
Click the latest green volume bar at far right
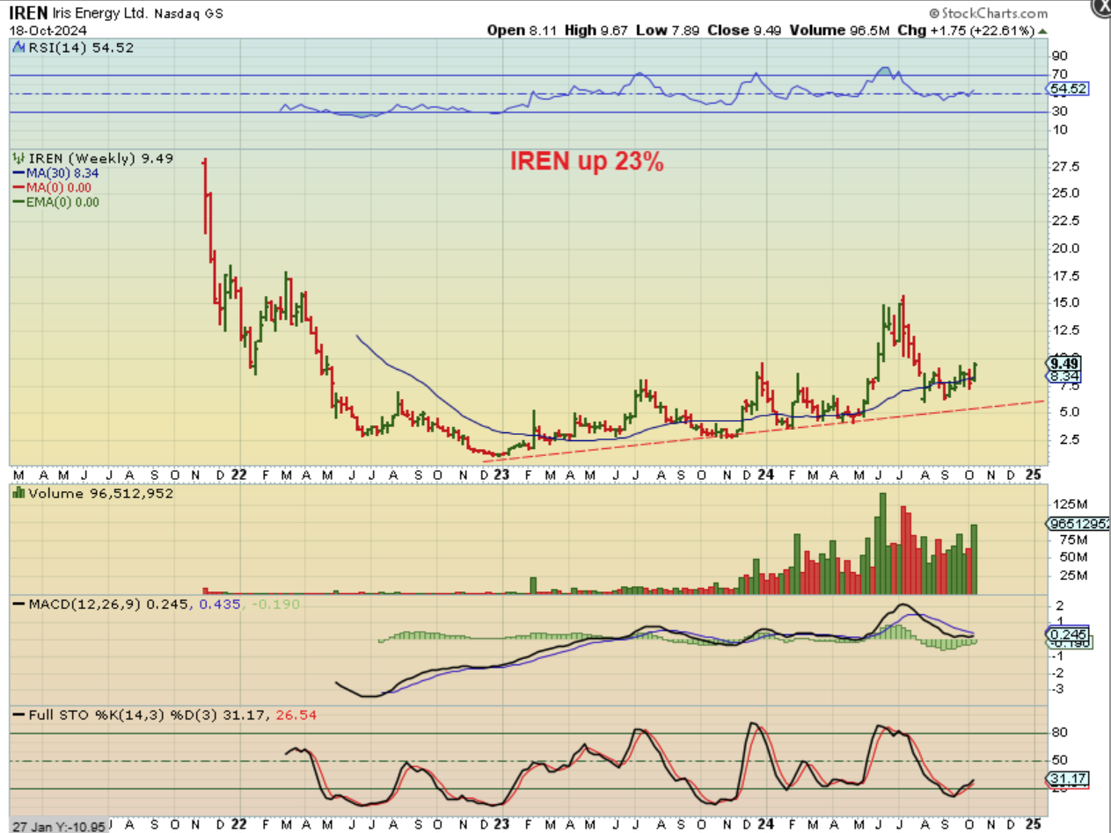click(x=974, y=560)
